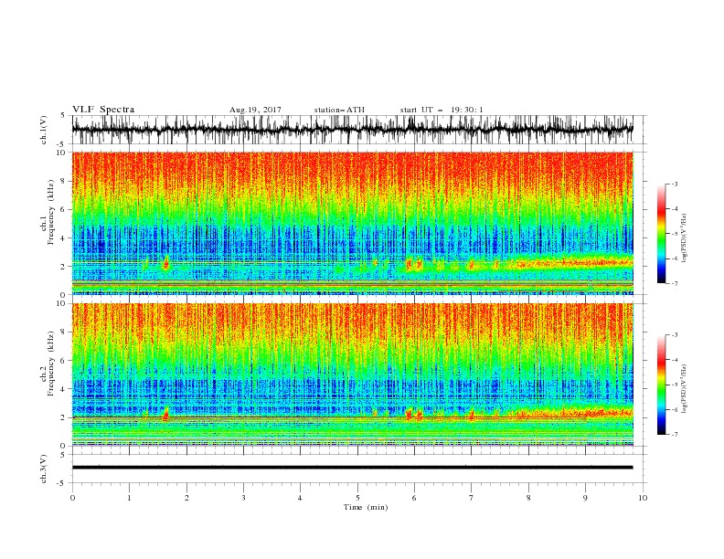The width and height of the screenshot is (724, 559).
Task: Click time axis tick label "3"
Action: click(243, 498)
